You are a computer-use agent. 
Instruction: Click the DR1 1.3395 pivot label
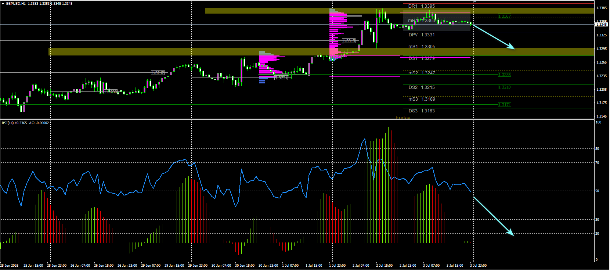point(422,6)
